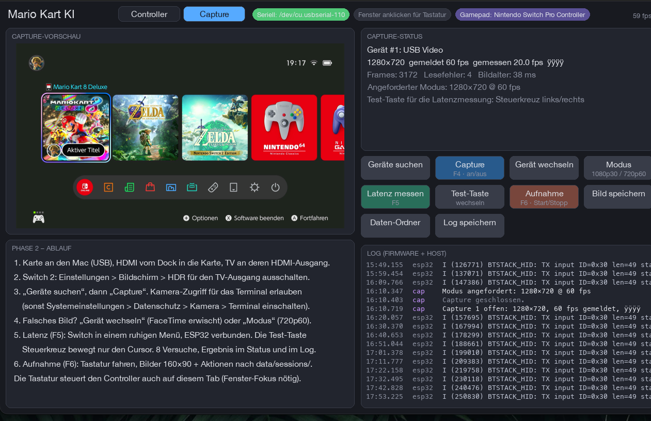Select the Zelda Tears of the Kingdom tile
This screenshot has height=421, width=651.
coord(215,128)
